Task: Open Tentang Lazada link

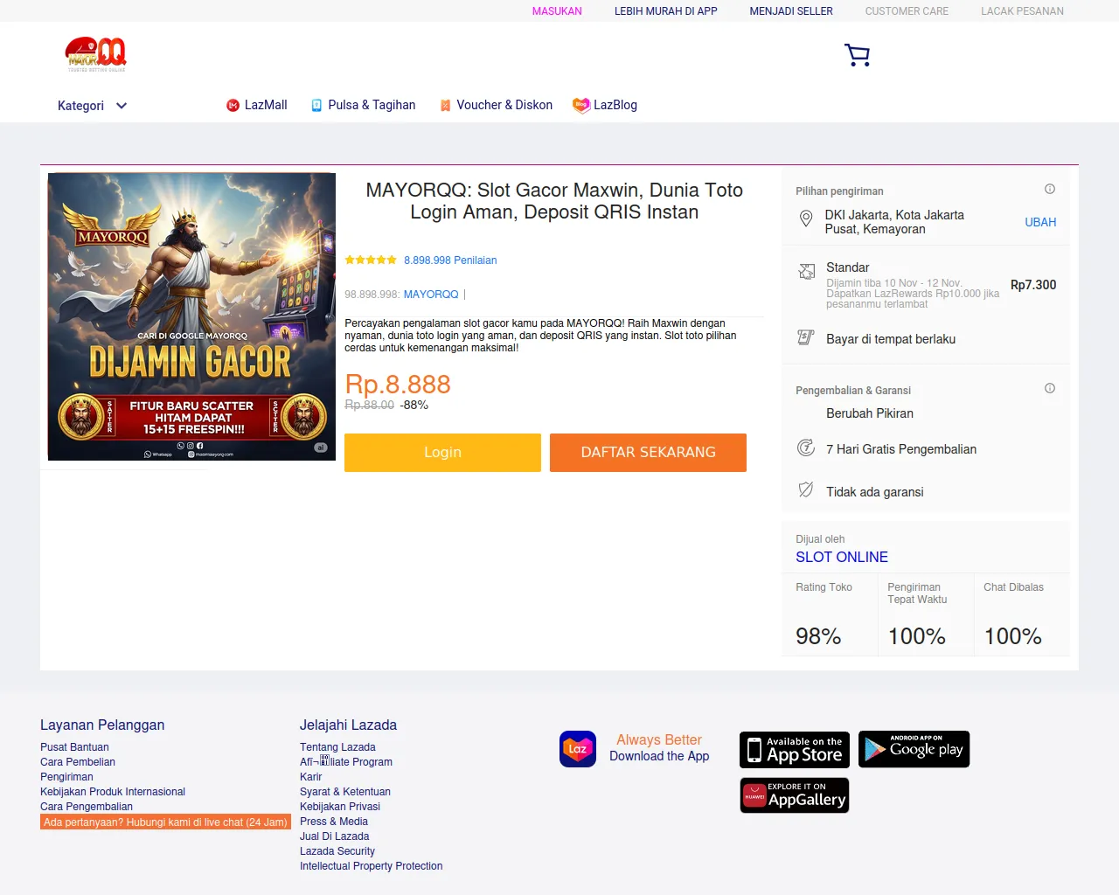Action: click(337, 747)
